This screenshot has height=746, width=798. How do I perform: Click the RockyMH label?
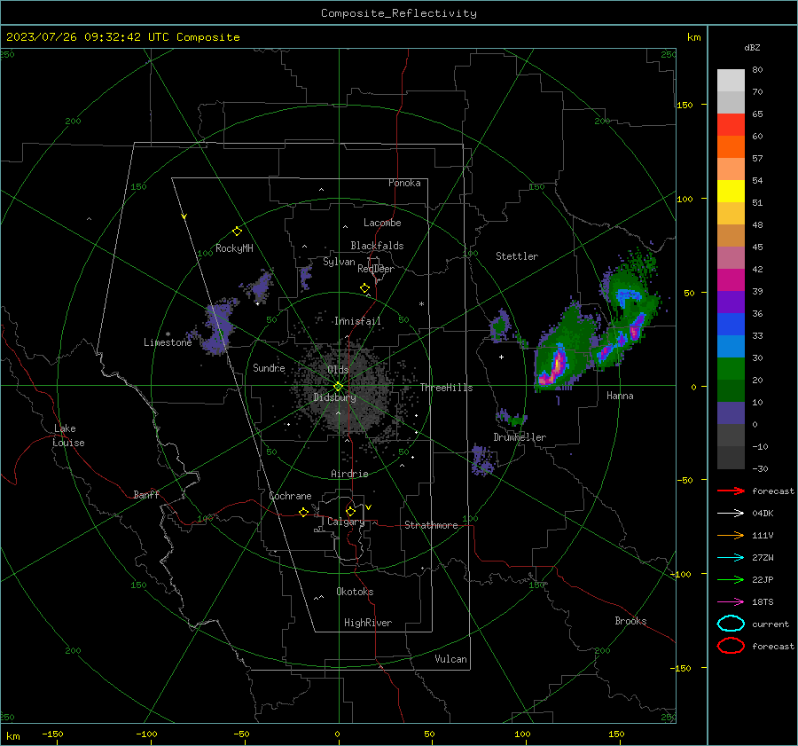tap(234, 248)
